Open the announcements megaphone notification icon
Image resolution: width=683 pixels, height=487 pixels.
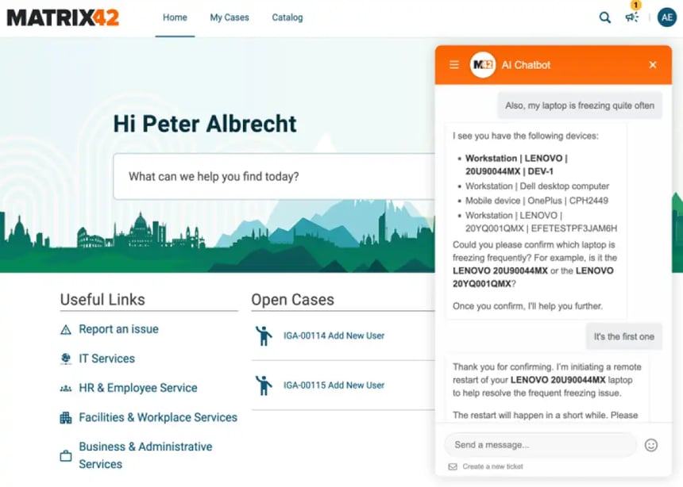click(631, 17)
